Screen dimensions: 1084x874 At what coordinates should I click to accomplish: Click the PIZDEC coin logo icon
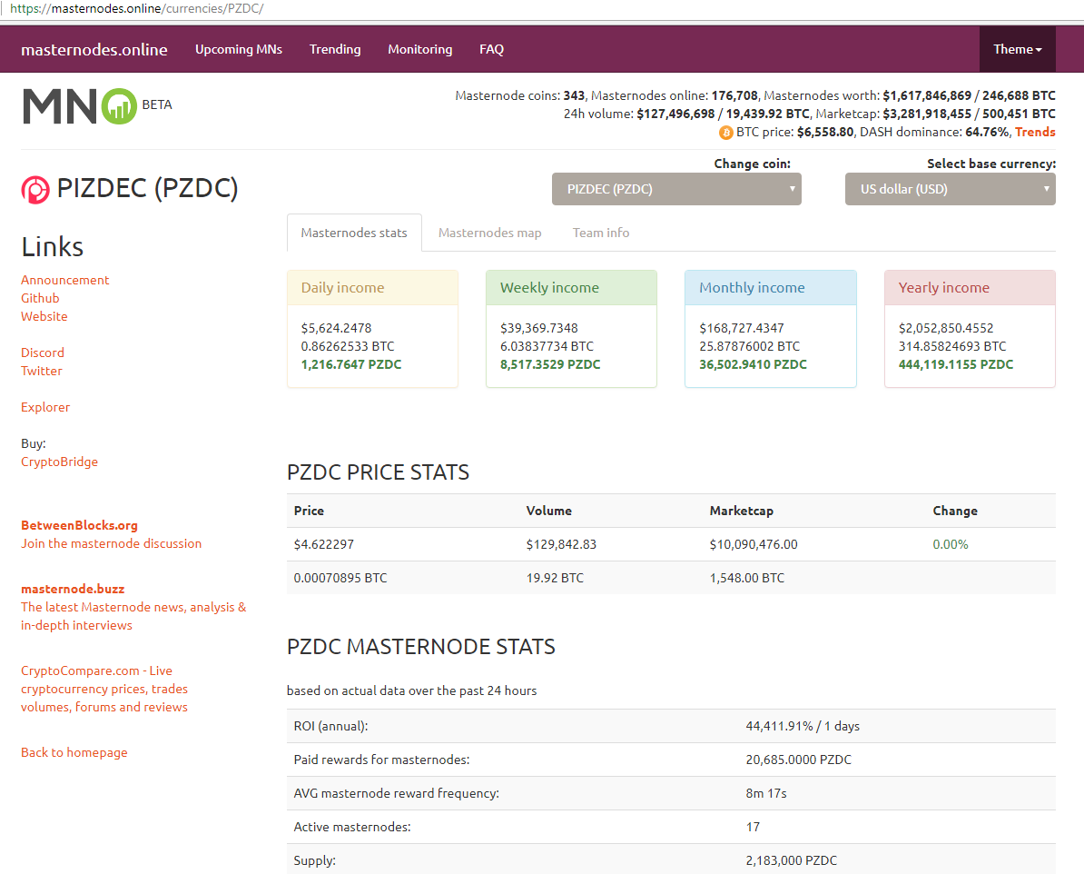(x=36, y=189)
